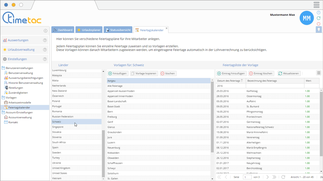Collapse the left sidebar with arrow icon

point(45,31)
